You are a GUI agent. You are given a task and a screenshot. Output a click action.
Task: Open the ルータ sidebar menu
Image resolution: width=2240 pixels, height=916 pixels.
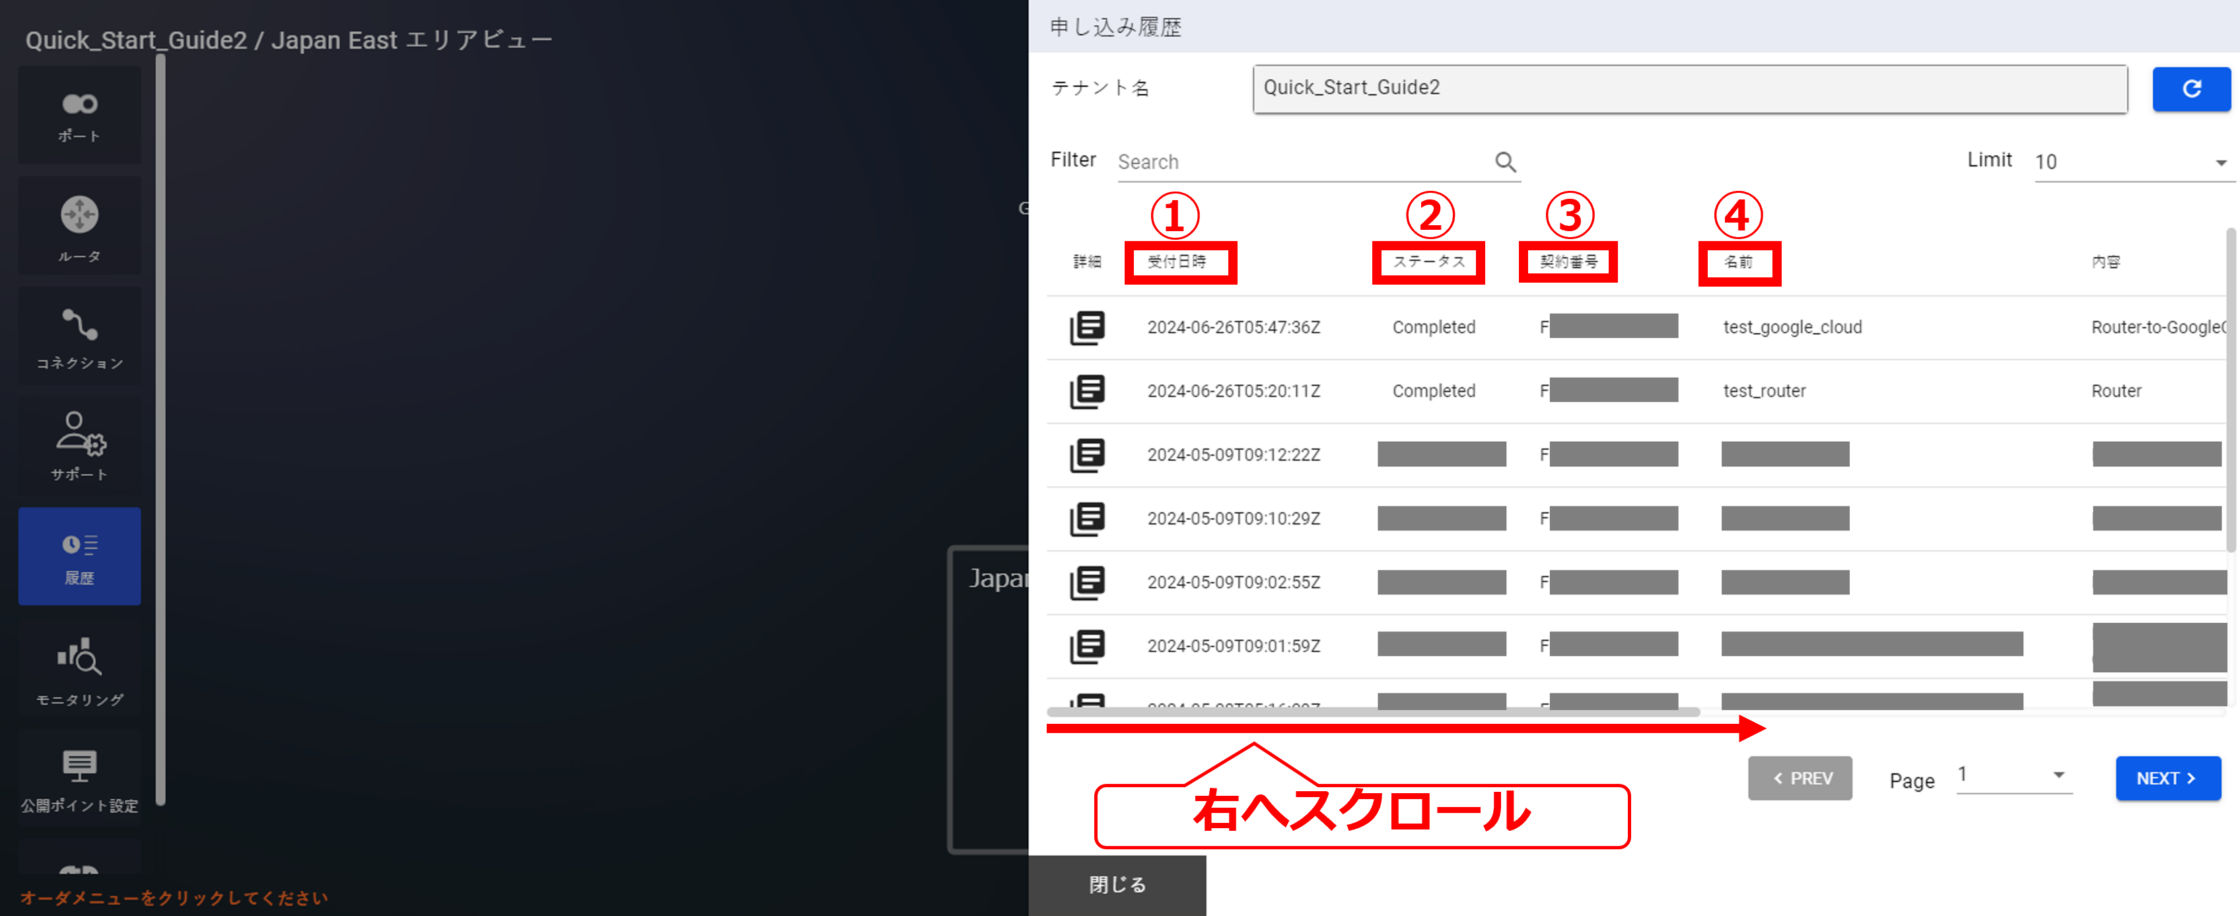coord(79,226)
